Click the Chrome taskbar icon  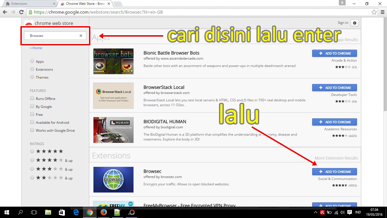pos(90,212)
